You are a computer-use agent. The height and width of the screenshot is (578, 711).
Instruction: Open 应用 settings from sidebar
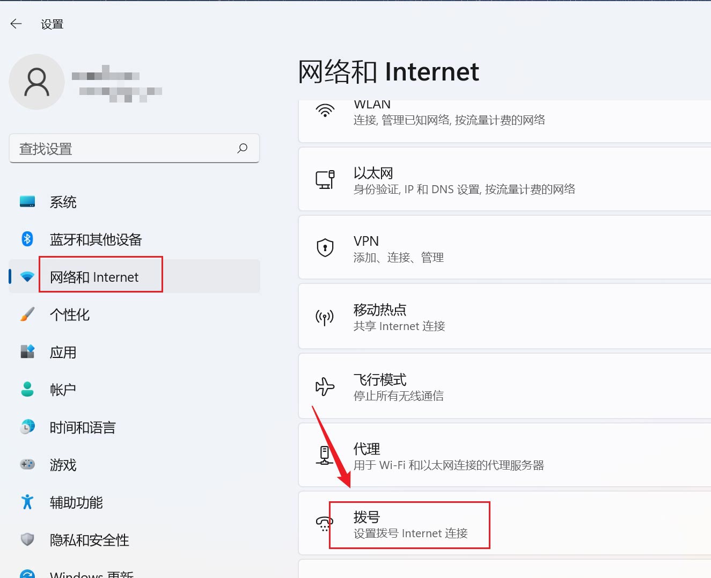[x=63, y=352]
